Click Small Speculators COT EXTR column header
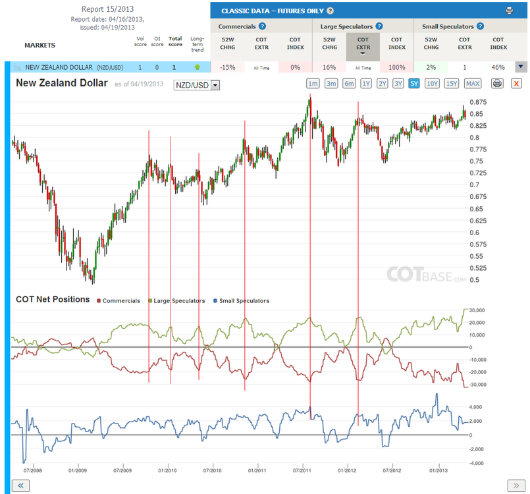Image resolution: width=530 pixels, height=494 pixels. coord(465,43)
